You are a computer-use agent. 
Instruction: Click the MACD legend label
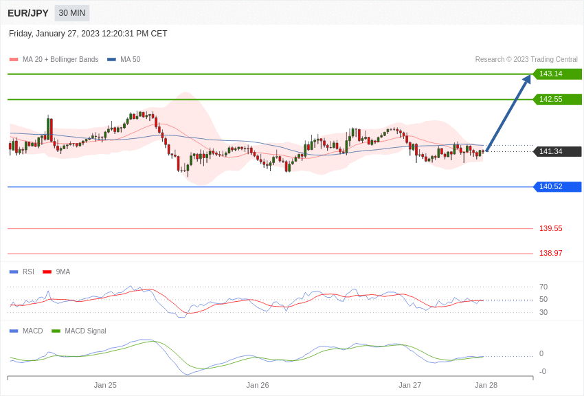tap(33, 331)
